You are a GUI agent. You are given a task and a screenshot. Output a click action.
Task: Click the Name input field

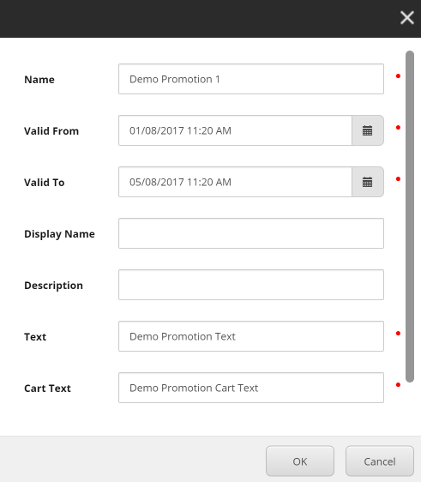pos(251,79)
